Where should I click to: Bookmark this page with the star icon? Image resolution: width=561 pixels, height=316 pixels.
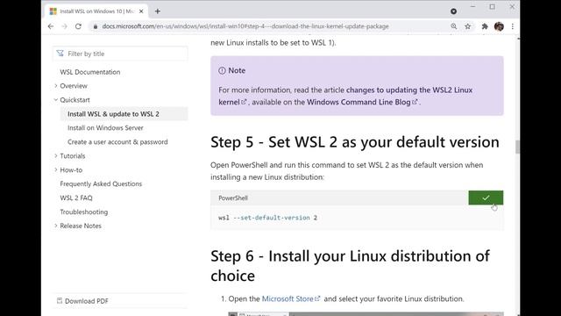tap(467, 26)
